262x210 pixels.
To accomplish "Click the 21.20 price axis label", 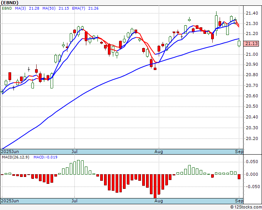I will (x=252, y=34).
